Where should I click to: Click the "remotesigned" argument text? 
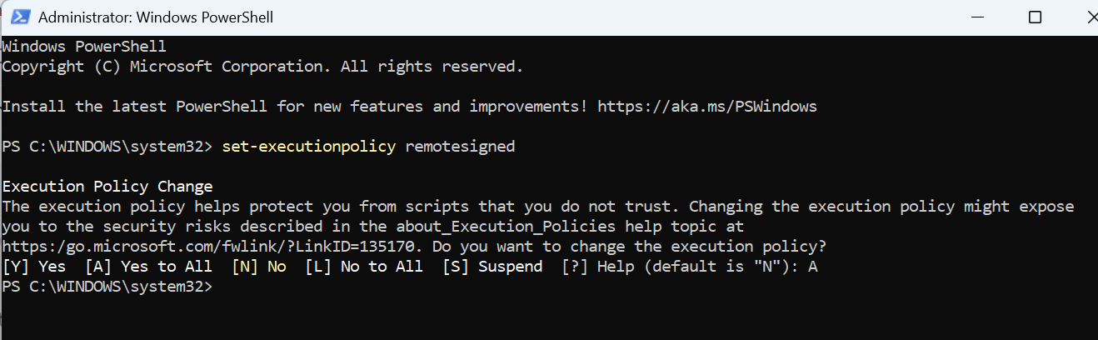coord(460,147)
